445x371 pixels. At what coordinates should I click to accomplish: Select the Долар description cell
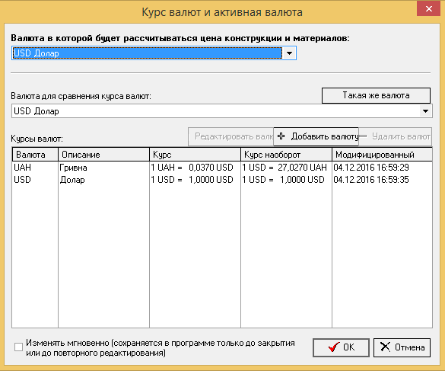(72, 180)
